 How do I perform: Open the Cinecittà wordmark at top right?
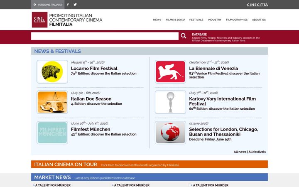point(257,5)
